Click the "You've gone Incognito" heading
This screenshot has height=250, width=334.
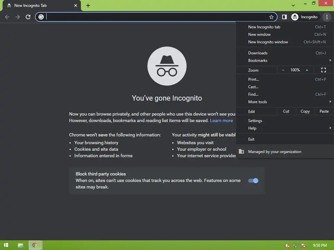click(x=167, y=98)
